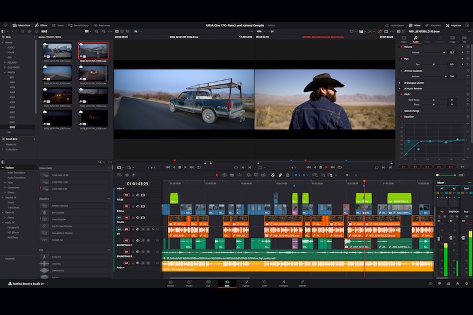Collapse the RANCH bin
Screen dimensions: 473x315
click(x=5, y=72)
